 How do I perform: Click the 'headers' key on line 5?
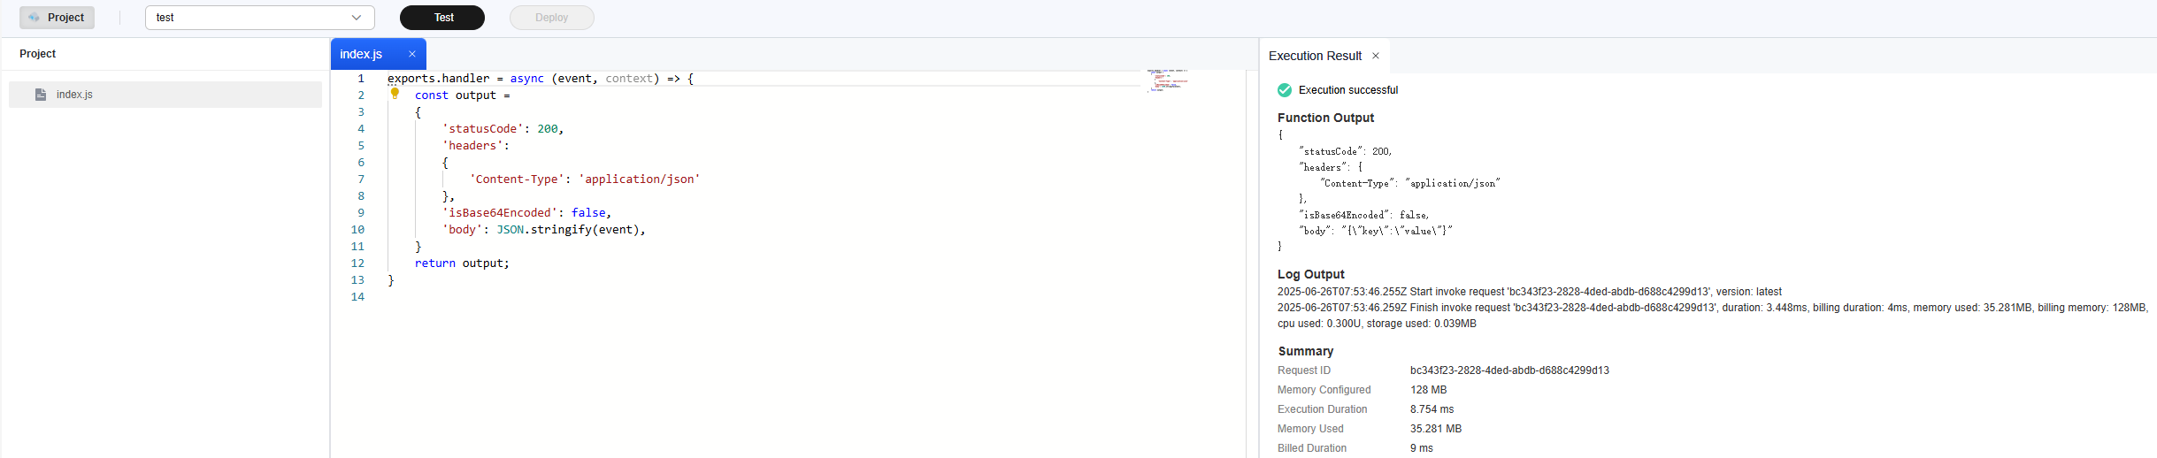[x=472, y=146]
